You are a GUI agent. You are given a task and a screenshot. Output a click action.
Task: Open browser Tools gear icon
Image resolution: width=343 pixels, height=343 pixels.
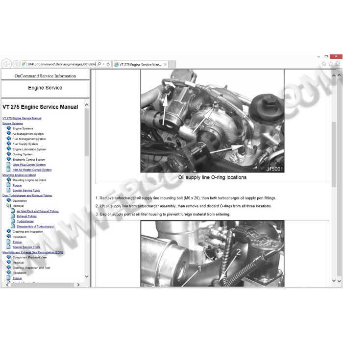coord(338,64)
